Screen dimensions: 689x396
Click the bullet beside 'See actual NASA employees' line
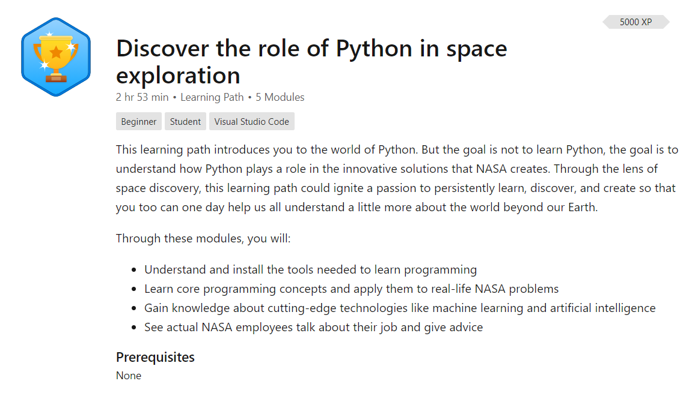[133, 327]
